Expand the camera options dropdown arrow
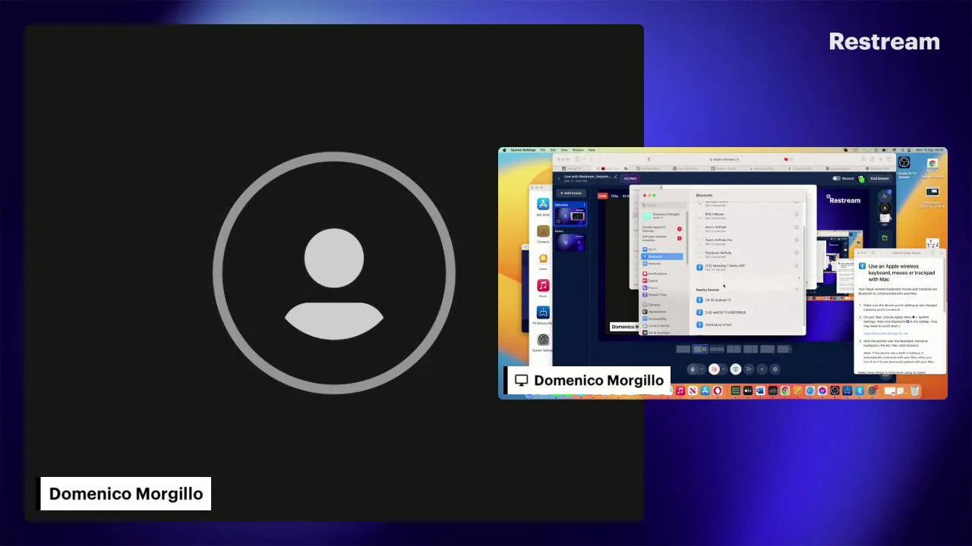Image resolution: width=972 pixels, height=546 pixels. [724, 369]
